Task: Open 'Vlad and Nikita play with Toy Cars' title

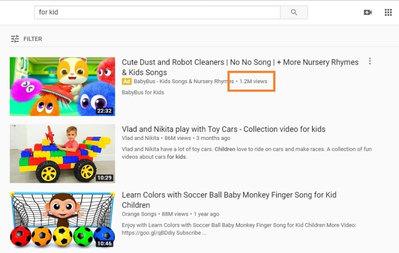Action: tap(223, 129)
